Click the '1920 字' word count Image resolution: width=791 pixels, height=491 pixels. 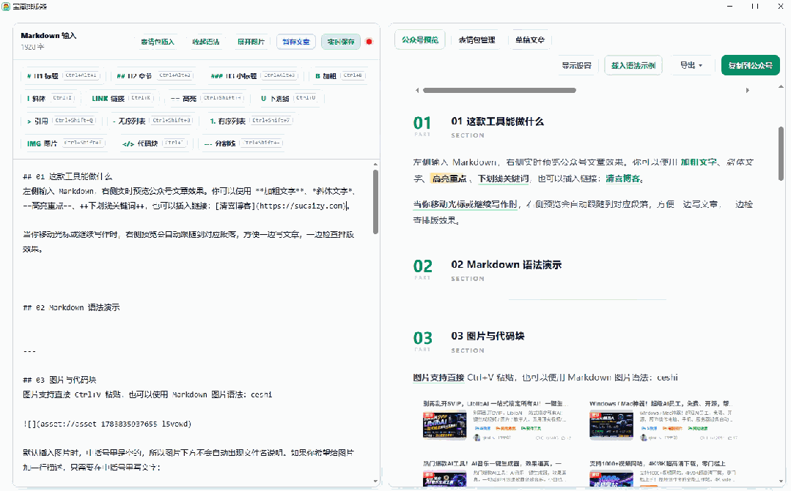pos(32,47)
